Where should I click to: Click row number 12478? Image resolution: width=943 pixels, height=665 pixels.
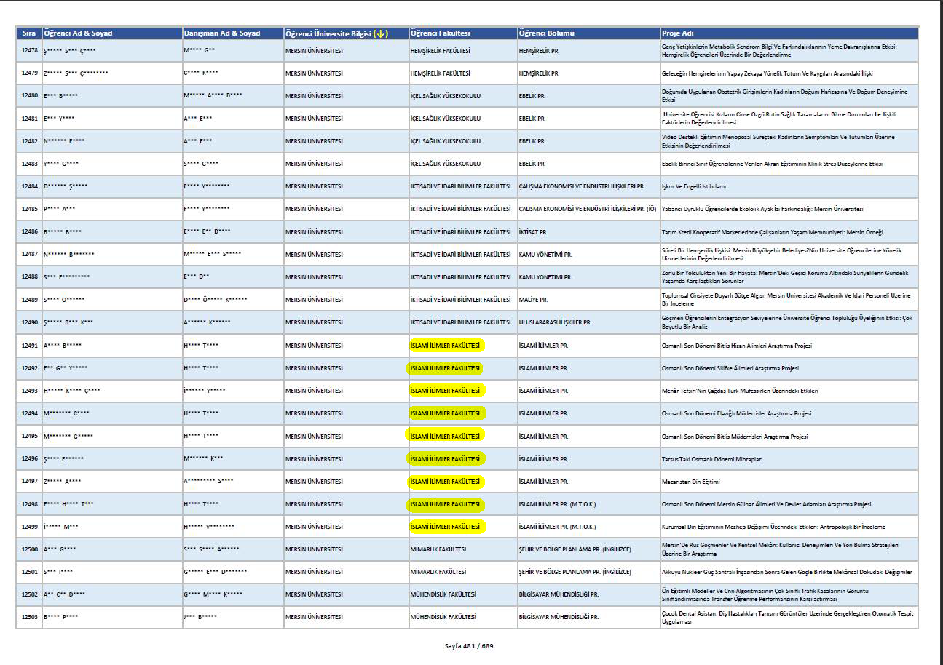29,51
